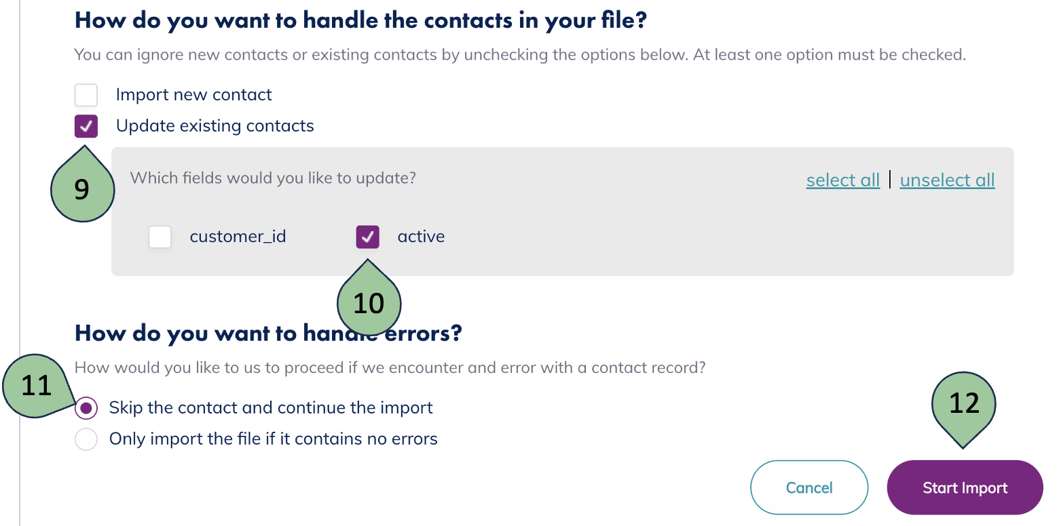Viewport: 1059px width, 526px height.
Task: Choose the Only import if no errors radio button
Action: (86, 439)
